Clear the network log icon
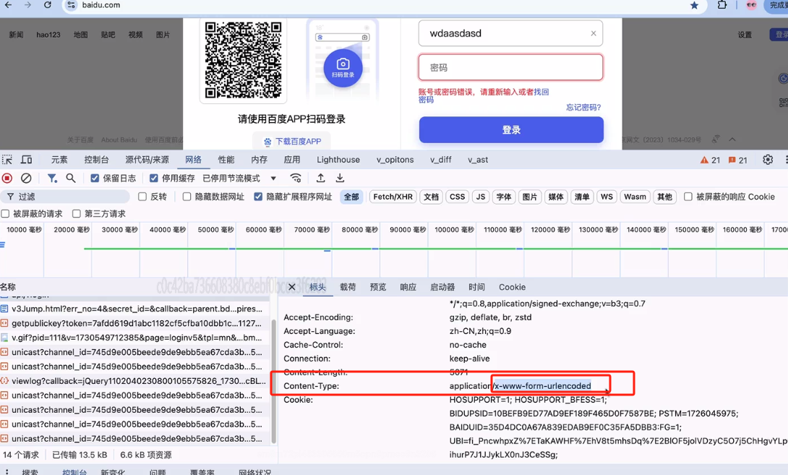788x475 pixels. [x=26, y=178]
